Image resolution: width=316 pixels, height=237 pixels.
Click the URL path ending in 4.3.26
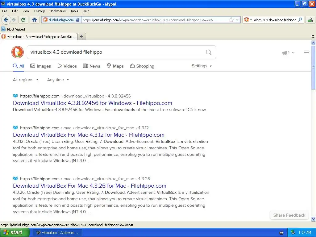click(x=85, y=179)
